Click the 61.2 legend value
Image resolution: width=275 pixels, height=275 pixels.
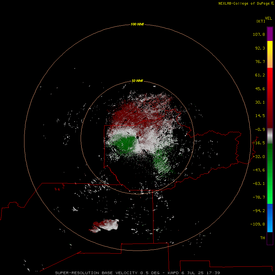tap(260, 75)
